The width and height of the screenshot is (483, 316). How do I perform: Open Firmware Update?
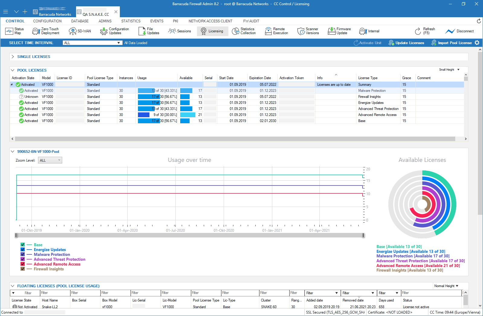pyautogui.click(x=339, y=31)
